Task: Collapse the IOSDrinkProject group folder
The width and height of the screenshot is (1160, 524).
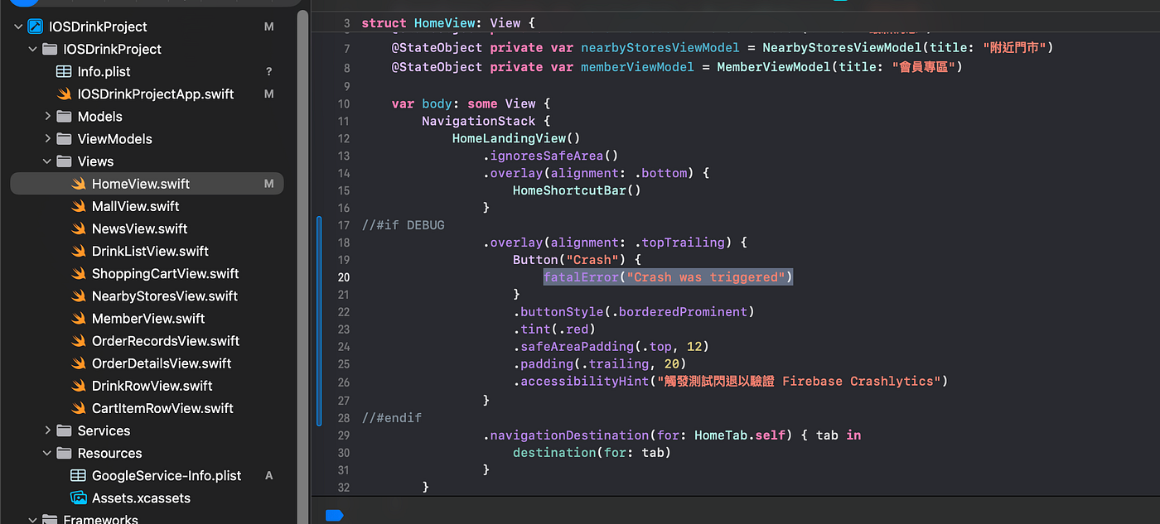Action: (32, 50)
